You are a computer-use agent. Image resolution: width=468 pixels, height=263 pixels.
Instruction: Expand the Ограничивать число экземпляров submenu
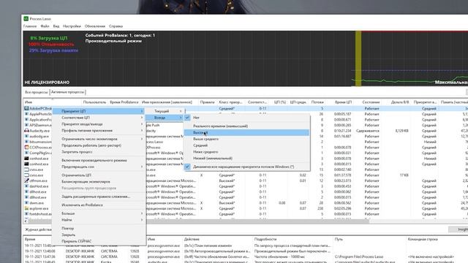[99, 139]
